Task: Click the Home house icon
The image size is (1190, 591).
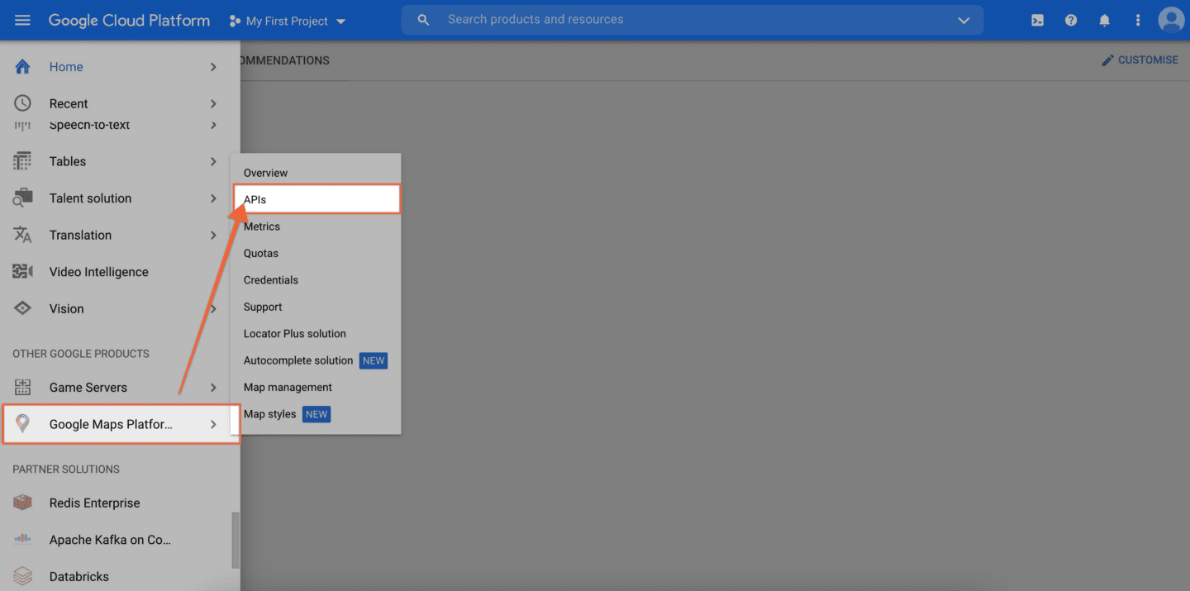Action: pos(22,67)
